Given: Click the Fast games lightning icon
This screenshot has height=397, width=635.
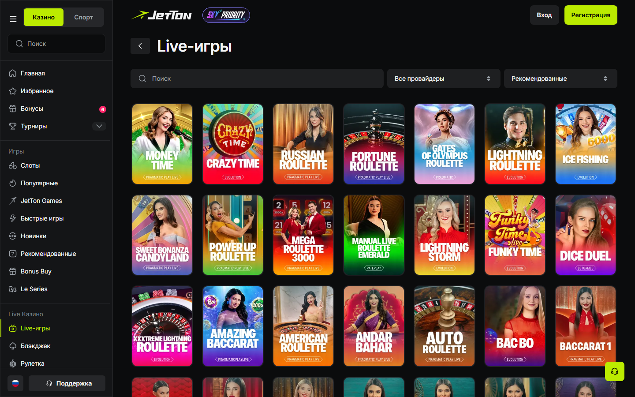Looking at the screenshot, I should [x=13, y=218].
